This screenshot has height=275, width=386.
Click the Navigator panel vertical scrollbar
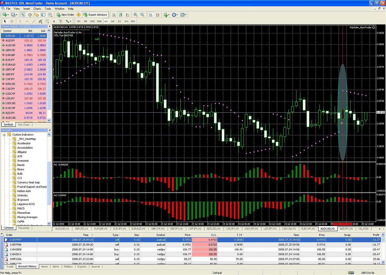pyautogui.click(x=49, y=179)
